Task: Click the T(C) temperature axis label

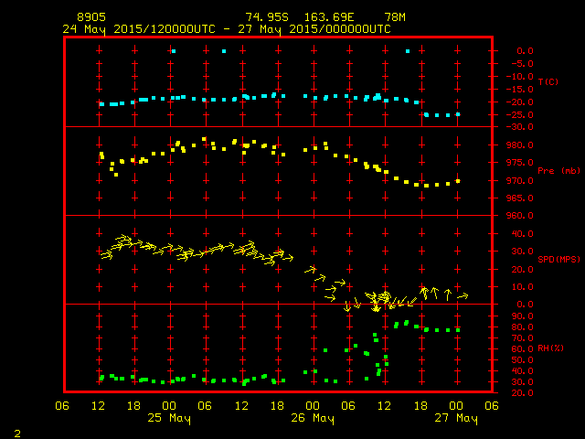Action: 548,81
